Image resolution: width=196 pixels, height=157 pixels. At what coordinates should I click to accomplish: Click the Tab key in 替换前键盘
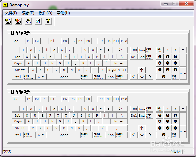(x=17, y=57)
